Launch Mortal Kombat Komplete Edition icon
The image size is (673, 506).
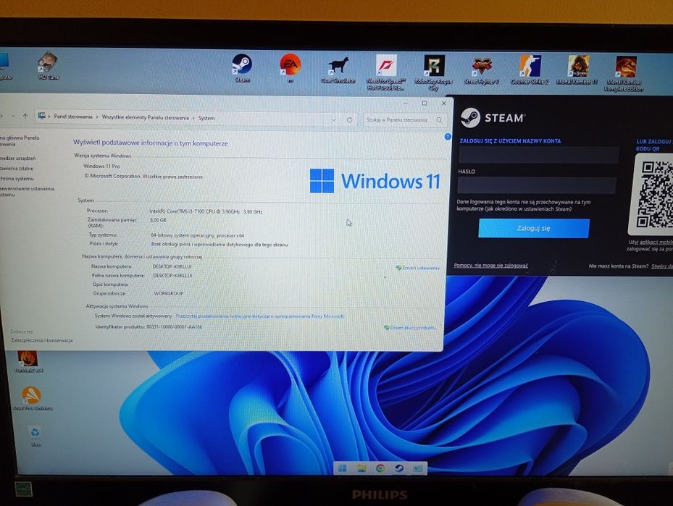point(624,73)
